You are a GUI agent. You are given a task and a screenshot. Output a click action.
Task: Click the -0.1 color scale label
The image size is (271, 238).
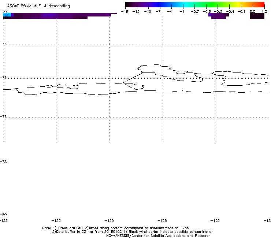point(241,12)
